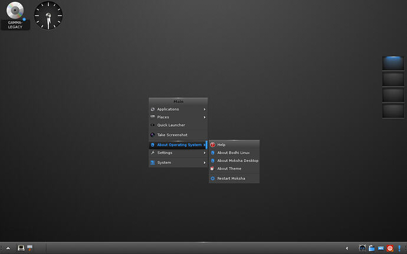This screenshot has width=407, height=254.
Task: Open the Settings submenu
Action: tap(178, 153)
